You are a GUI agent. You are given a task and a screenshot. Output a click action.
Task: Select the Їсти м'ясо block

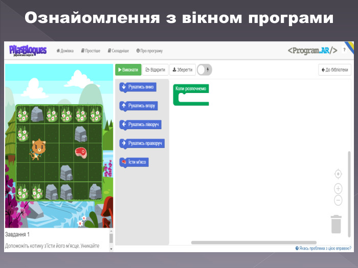coord(134,162)
